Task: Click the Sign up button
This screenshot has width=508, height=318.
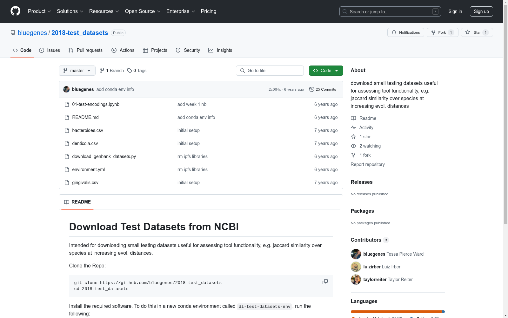Action: 481,11
